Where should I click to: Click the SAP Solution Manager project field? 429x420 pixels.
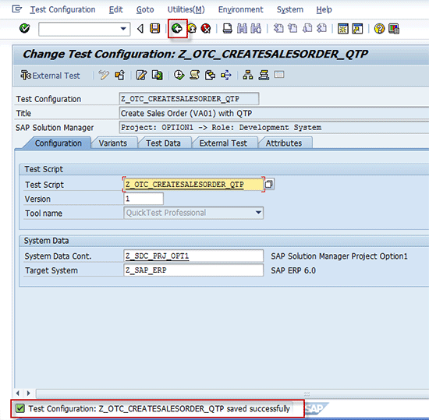pos(274,128)
